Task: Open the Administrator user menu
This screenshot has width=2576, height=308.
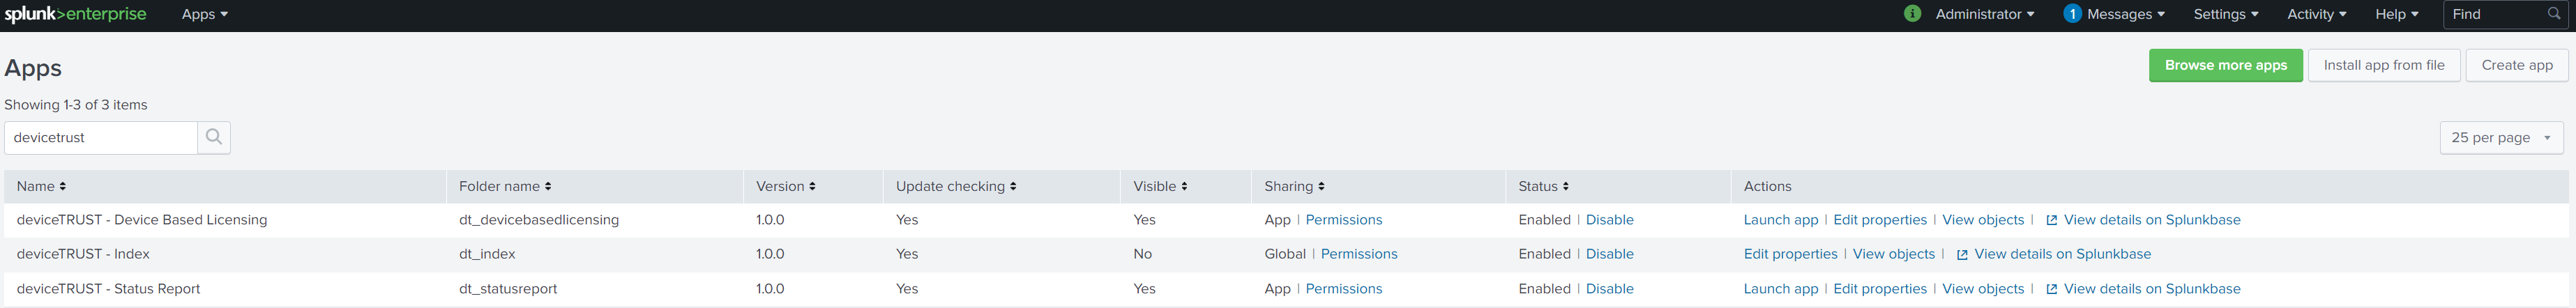Action: (x=1984, y=14)
